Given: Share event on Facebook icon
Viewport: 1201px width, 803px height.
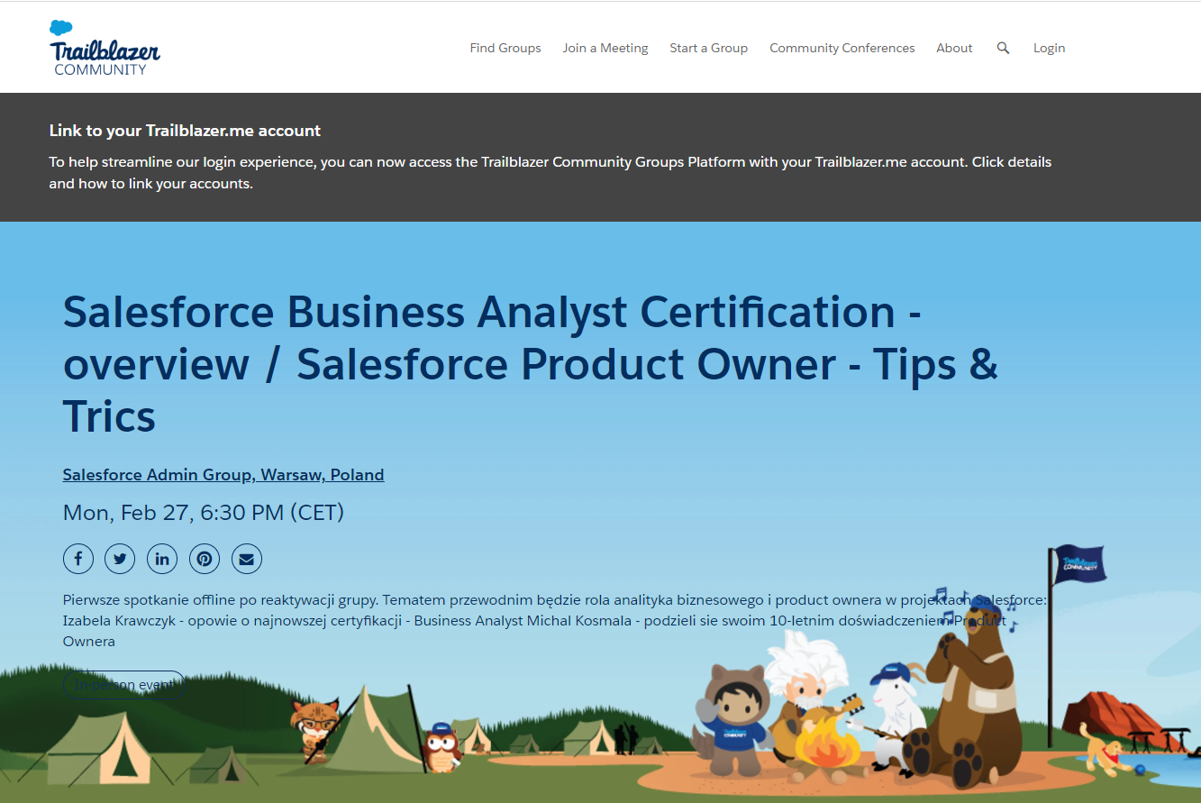Looking at the screenshot, I should 78,559.
